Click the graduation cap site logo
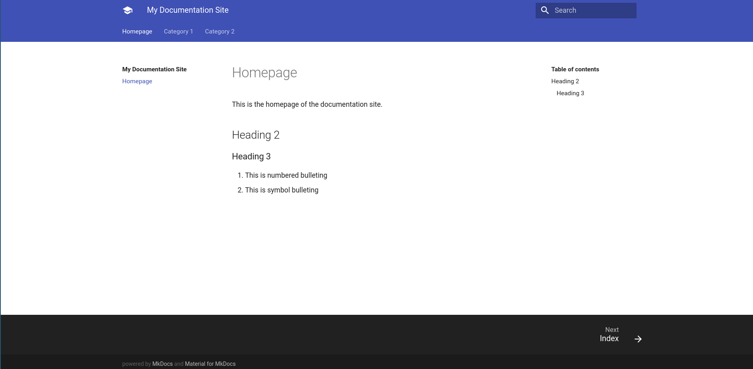Image resolution: width=753 pixels, height=369 pixels. [128, 10]
